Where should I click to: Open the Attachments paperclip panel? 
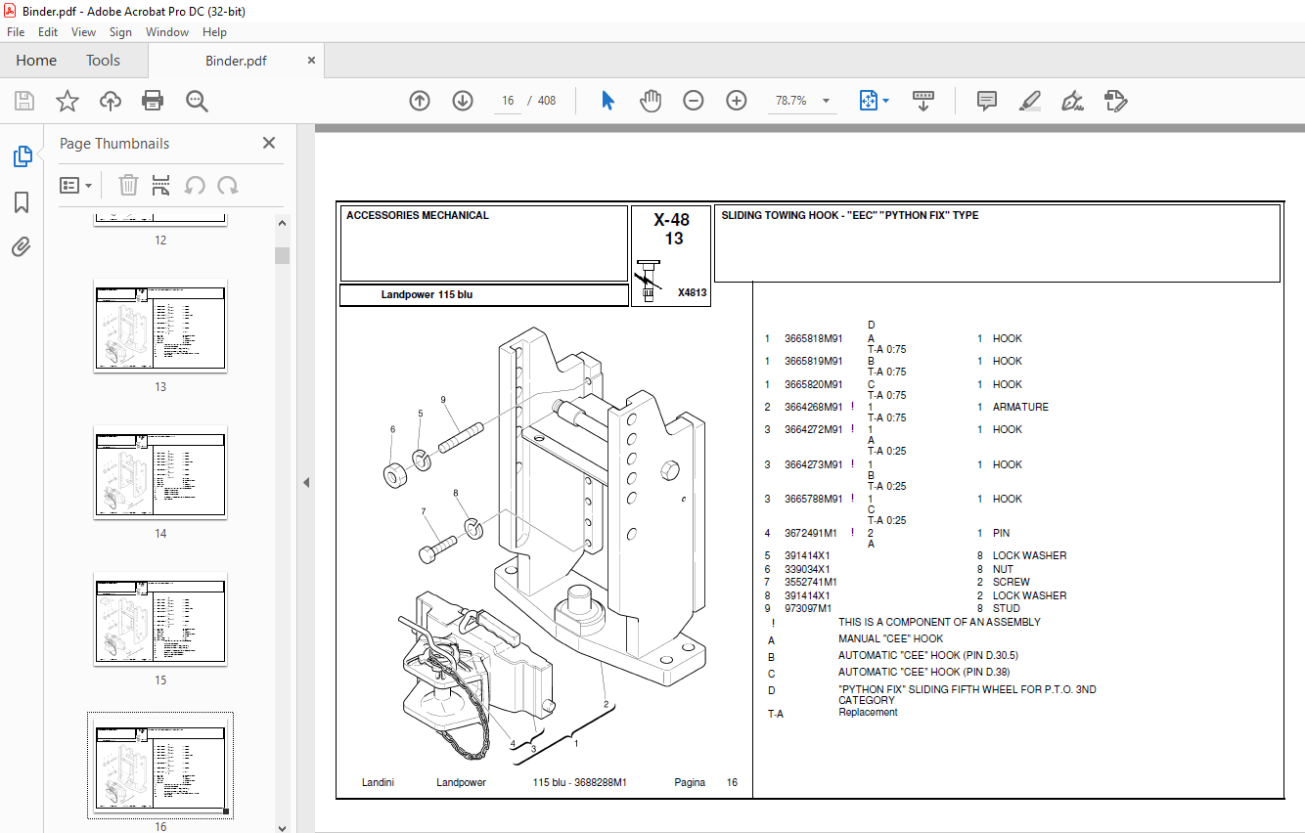coord(22,246)
